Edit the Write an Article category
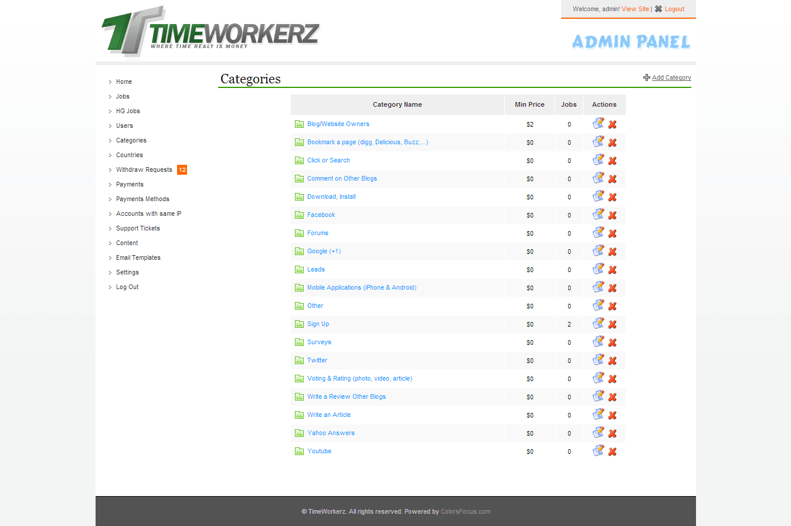 click(x=598, y=415)
